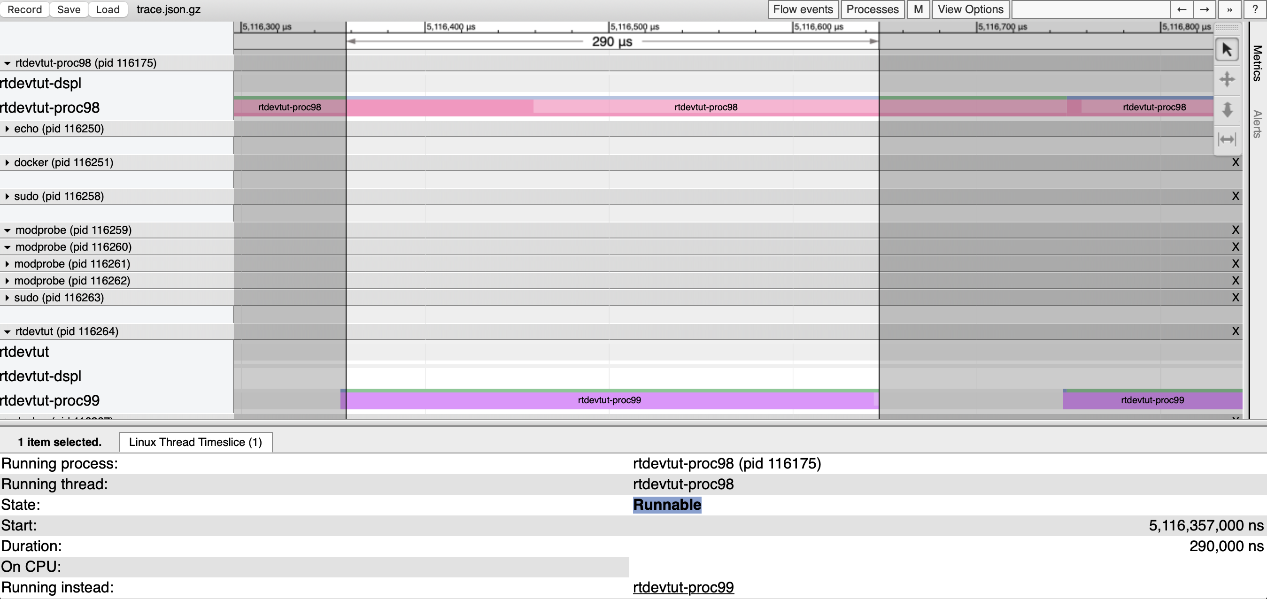Select the leftmost rtdevtut-proc98 slice

[x=290, y=107]
